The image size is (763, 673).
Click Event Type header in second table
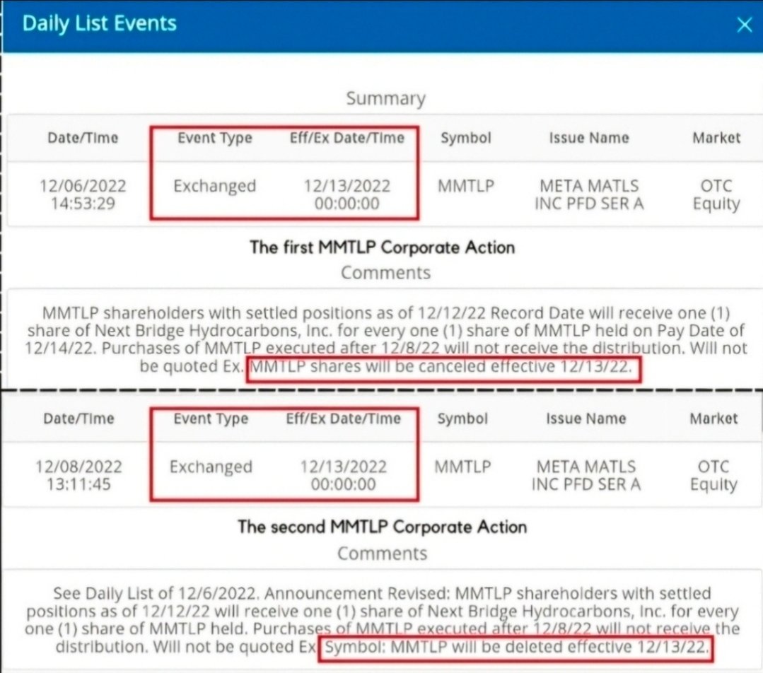(x=211, y=419)
